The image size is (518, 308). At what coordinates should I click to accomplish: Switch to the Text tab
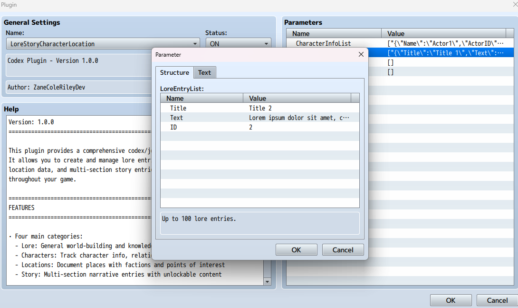click(x=204, y=72)
